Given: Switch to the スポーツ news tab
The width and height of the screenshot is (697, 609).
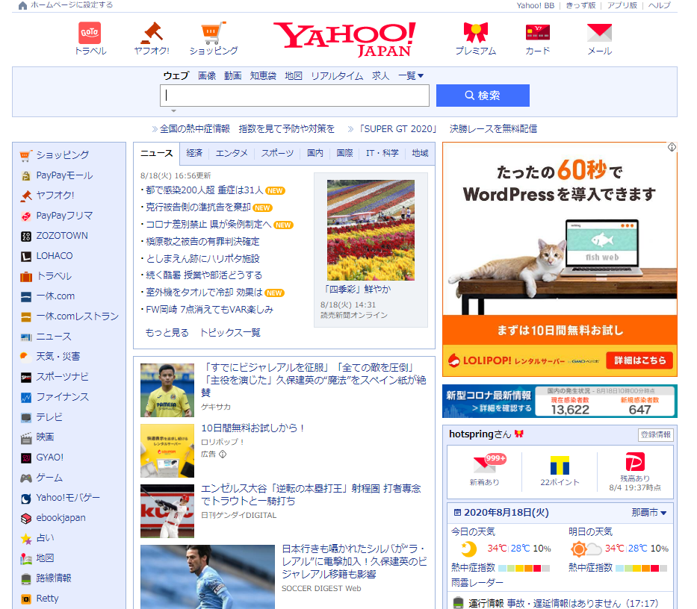Looking at the screenshot, I should pyautogui.click(x=277, y=153).
